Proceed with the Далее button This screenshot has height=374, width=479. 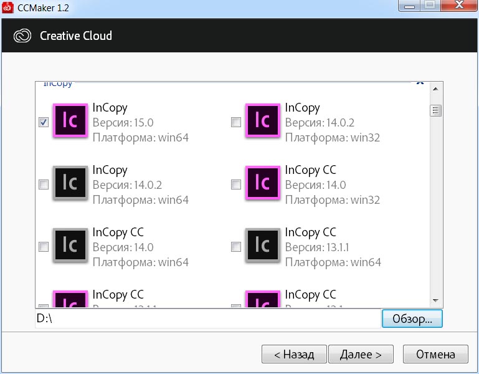(361, 354)
